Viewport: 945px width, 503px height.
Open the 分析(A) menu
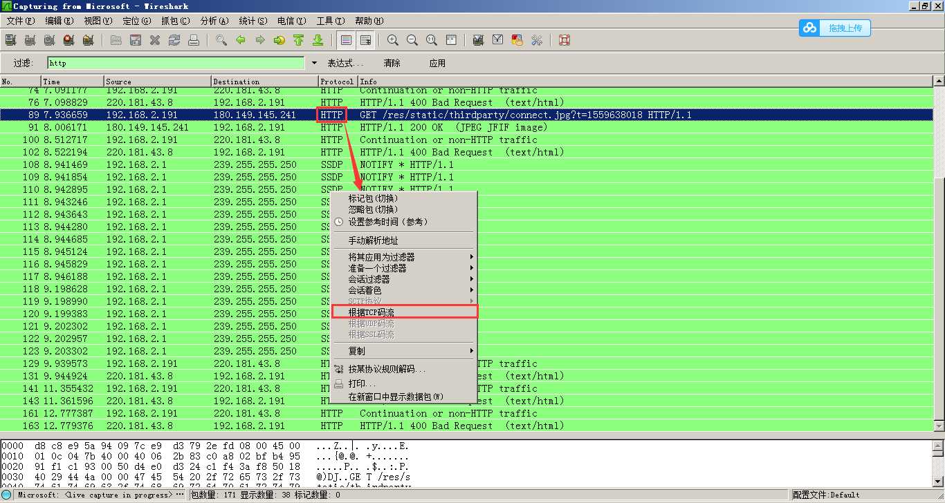point(214,21)
